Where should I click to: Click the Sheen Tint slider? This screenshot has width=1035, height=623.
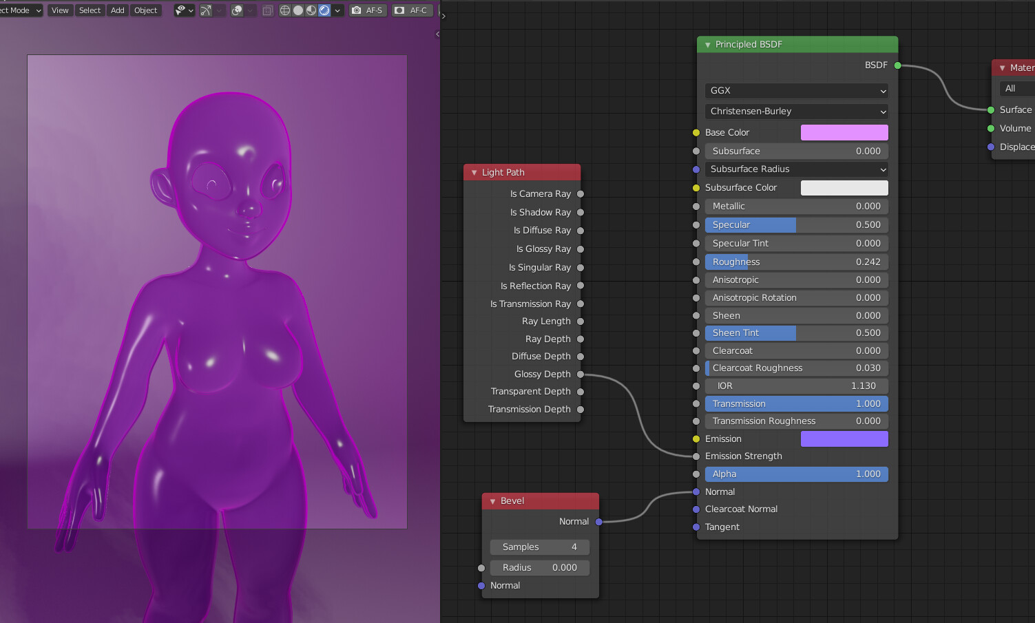click(x=796, y=333)
